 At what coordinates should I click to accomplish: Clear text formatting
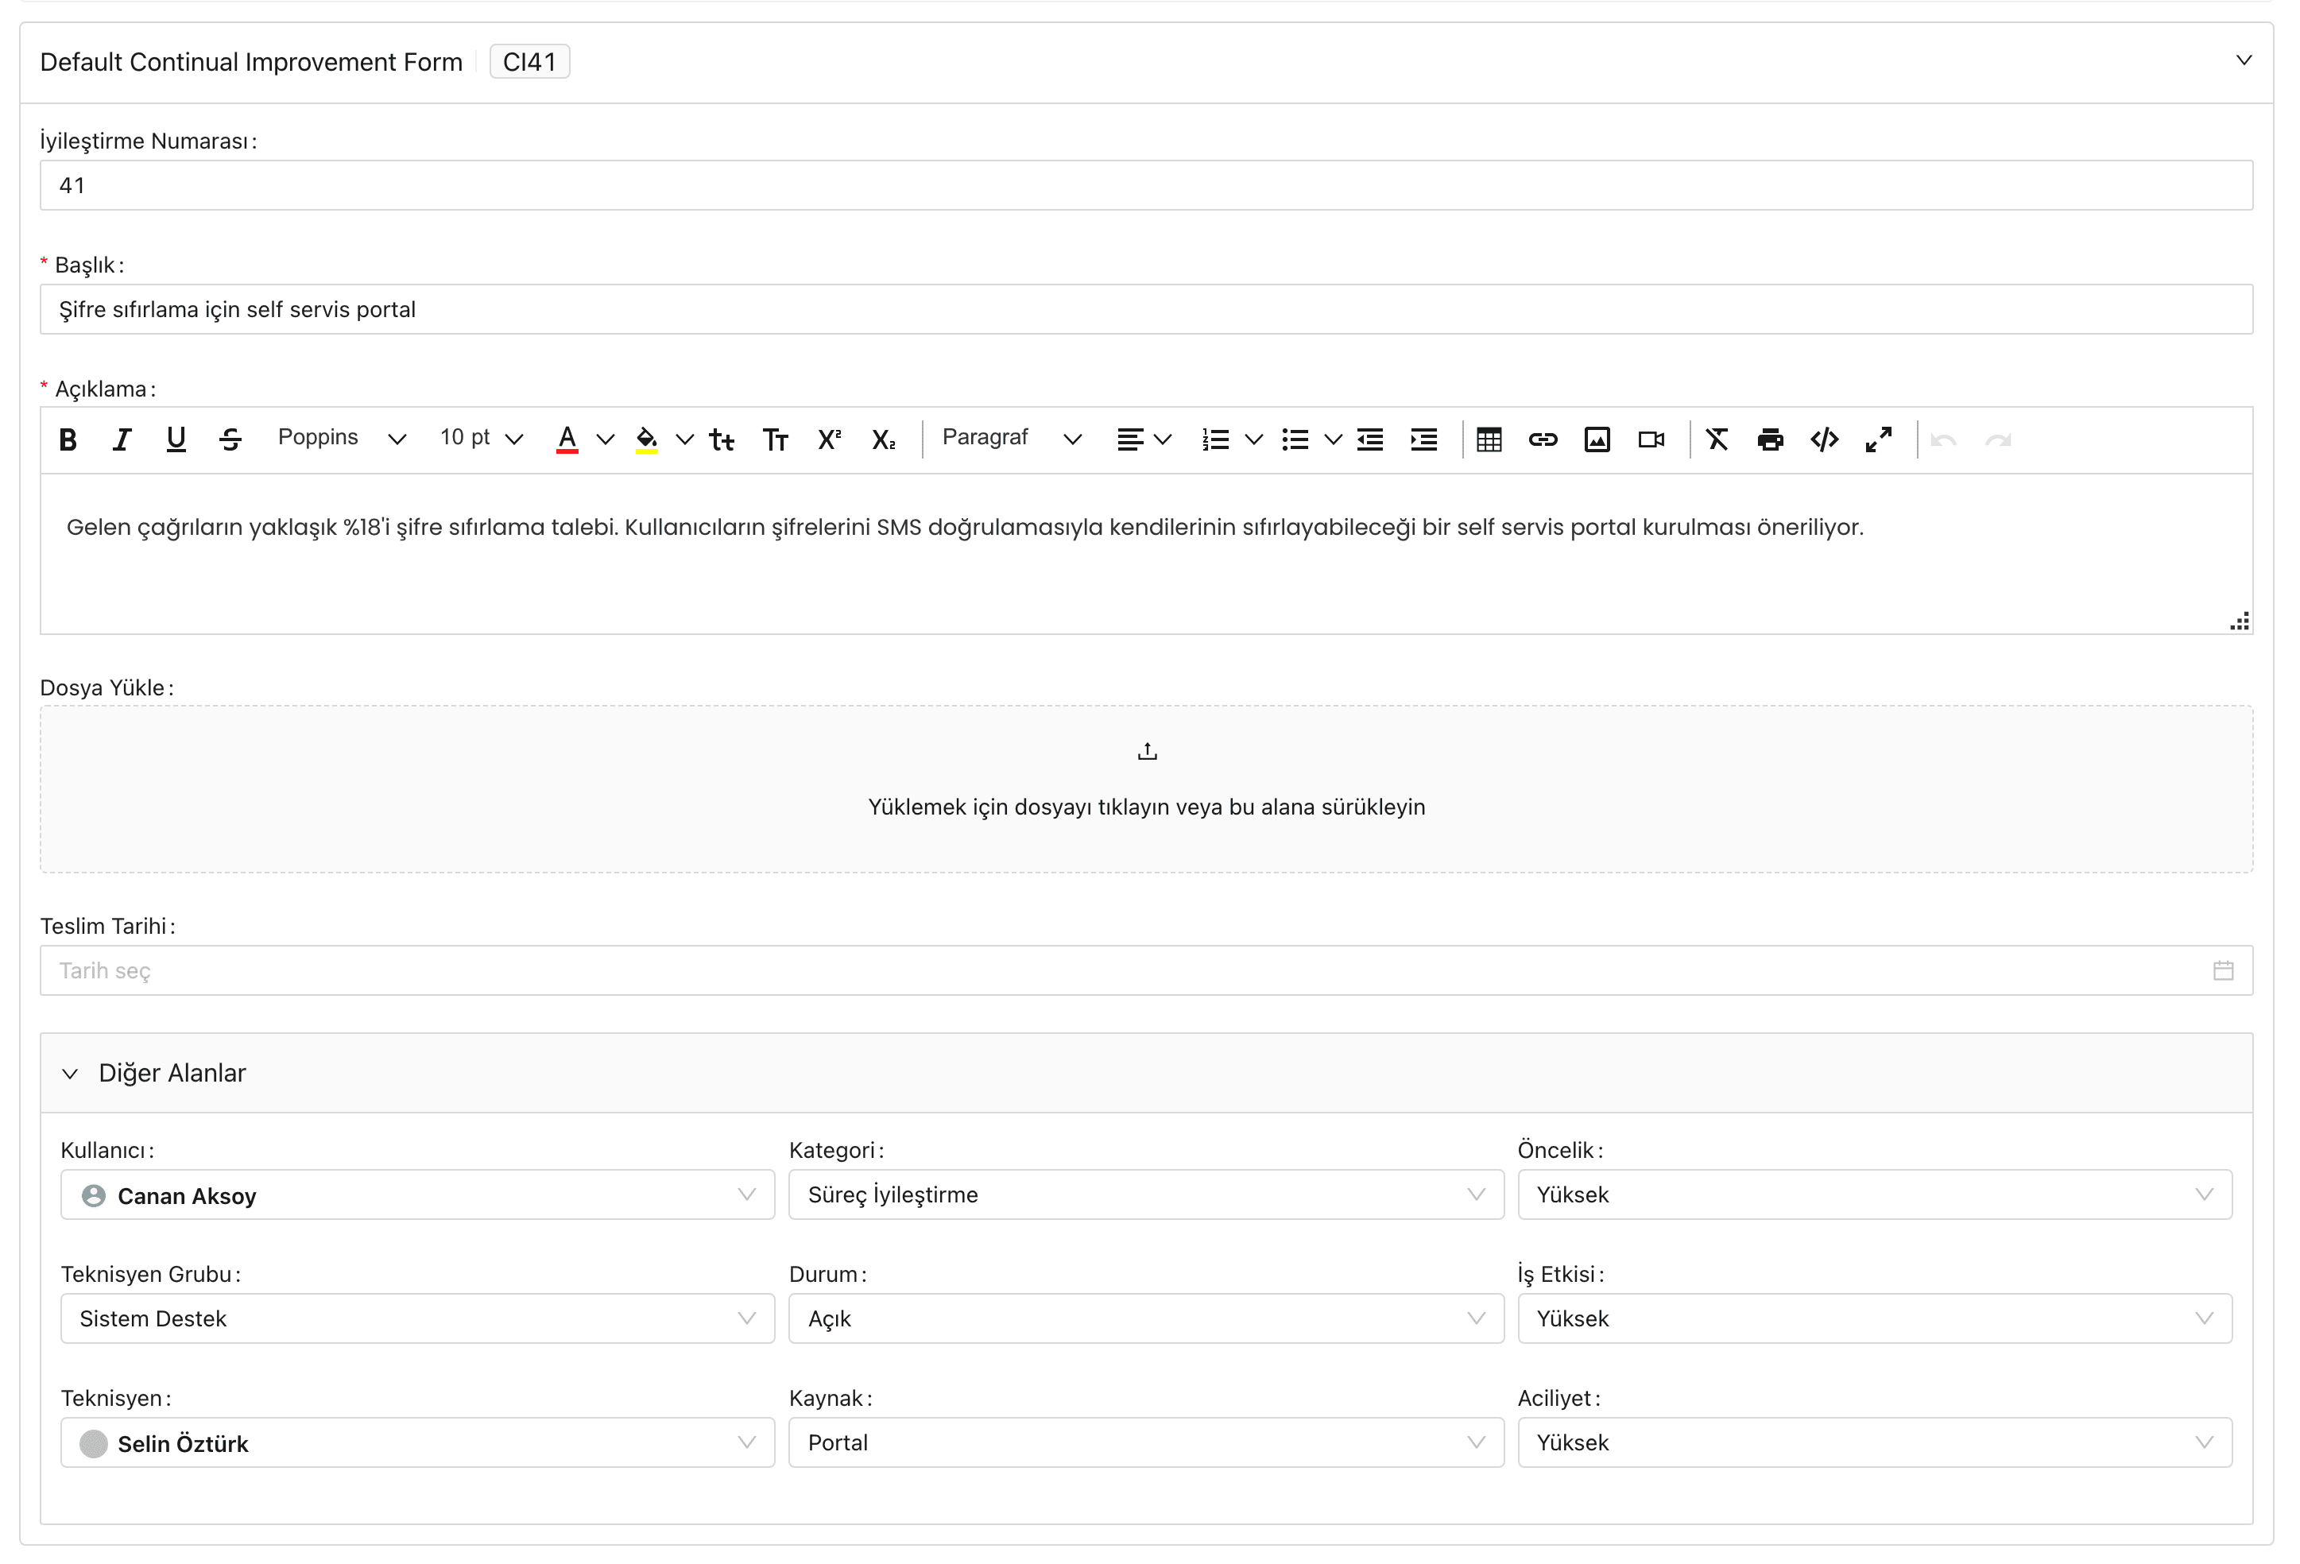[1717, 439]
